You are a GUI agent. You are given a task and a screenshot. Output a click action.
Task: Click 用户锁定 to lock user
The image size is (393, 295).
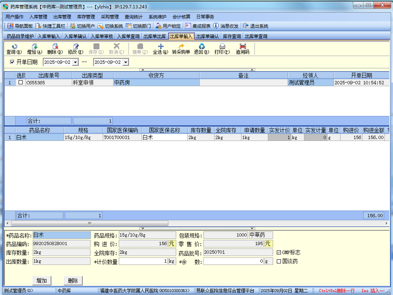coord(168,26)
